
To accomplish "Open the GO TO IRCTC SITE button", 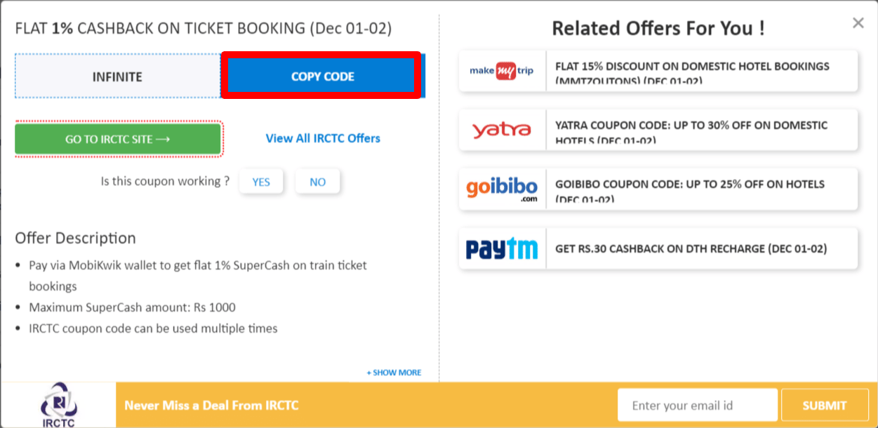I will (117, 139).
